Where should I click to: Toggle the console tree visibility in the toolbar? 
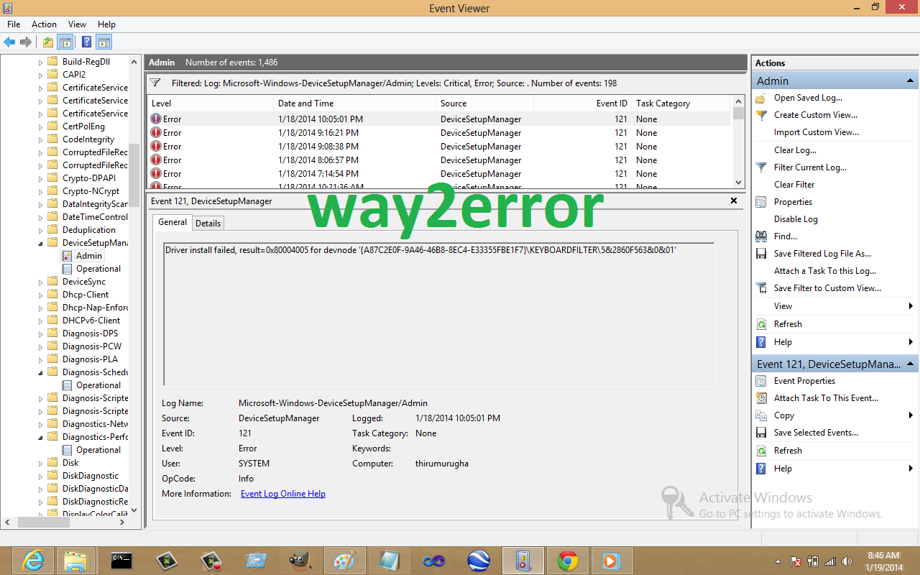(65, 42)
